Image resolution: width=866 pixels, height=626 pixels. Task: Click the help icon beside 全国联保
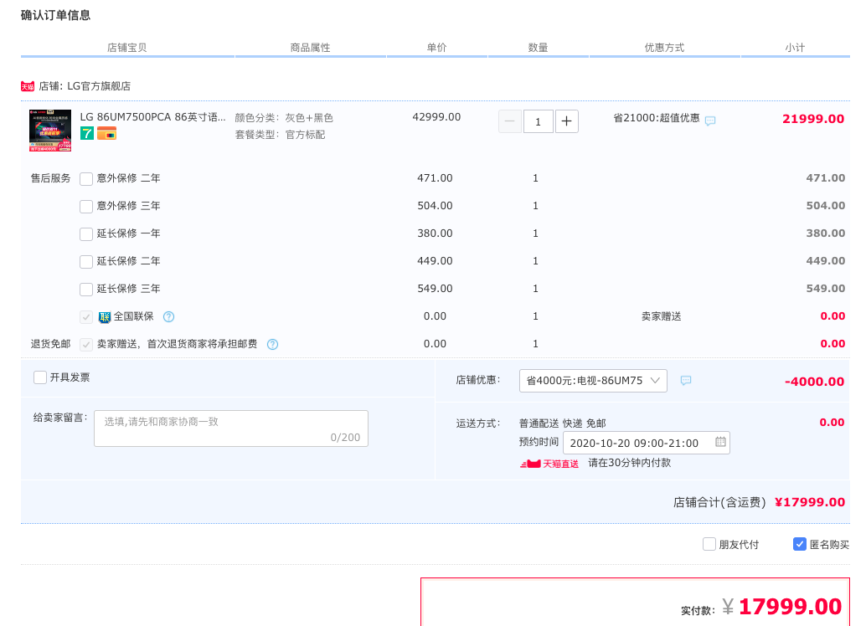169,317
